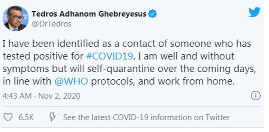Click the name Tedros Adhanom Ghebreyesus

89,14
